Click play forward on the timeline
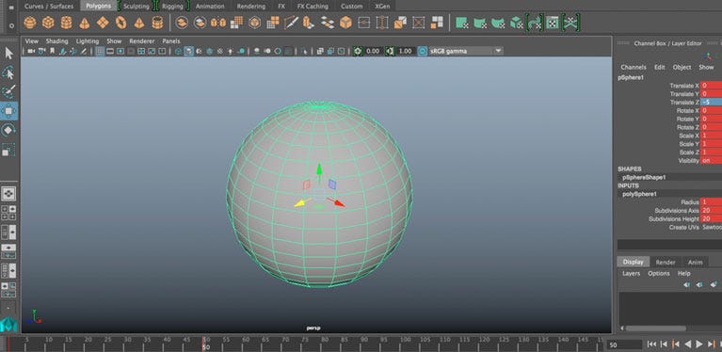 tap(699, 344)
